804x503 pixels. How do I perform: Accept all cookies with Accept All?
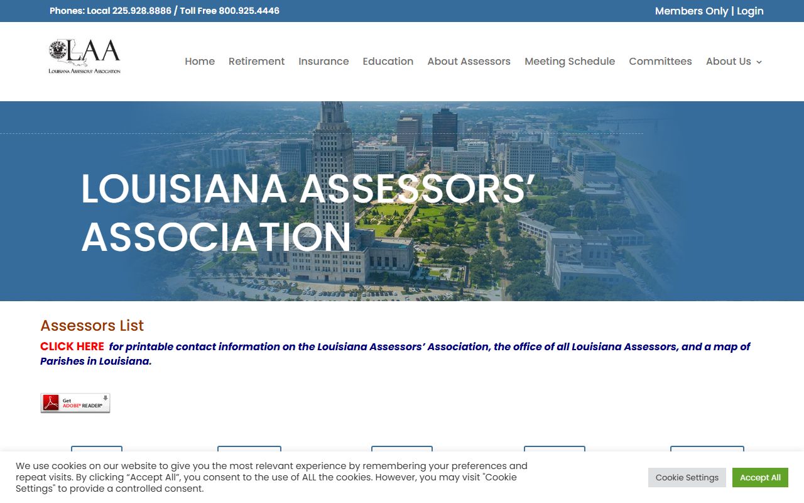click(x=760, y=477)
